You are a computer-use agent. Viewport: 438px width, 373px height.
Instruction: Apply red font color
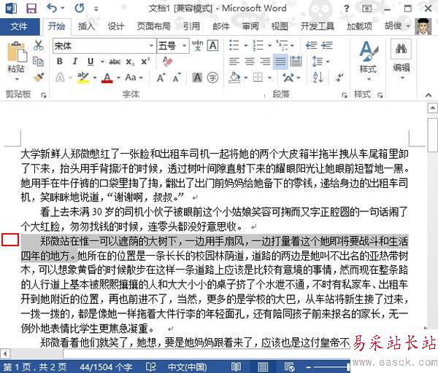107,77
